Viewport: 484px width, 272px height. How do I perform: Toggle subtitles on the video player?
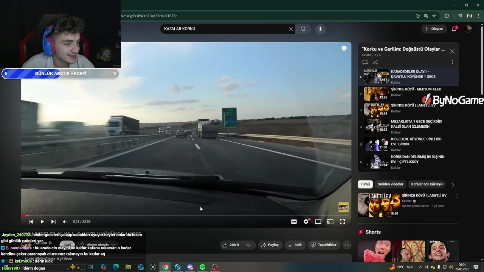294,222
